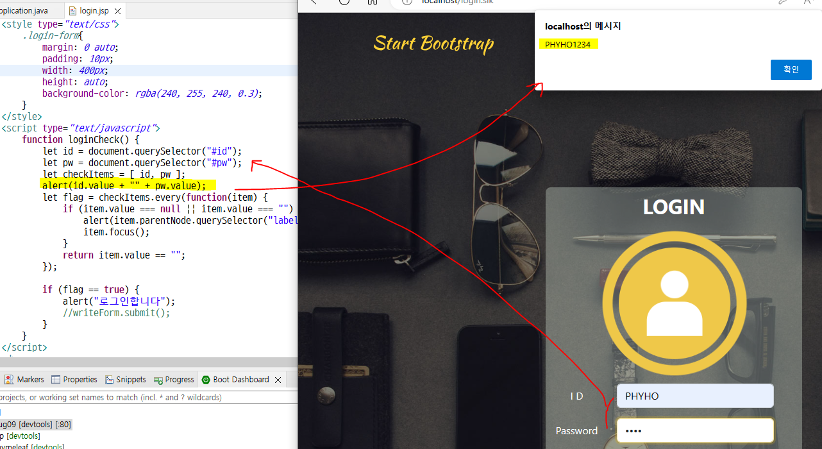Image resolution: width=822 pixels, height=449 pixels.
Task: Open the Markers view tab
Action: tap(25, 380)
